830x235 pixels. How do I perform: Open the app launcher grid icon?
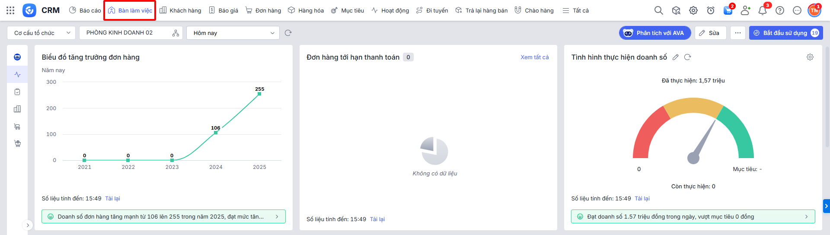(x=10, y=10)
